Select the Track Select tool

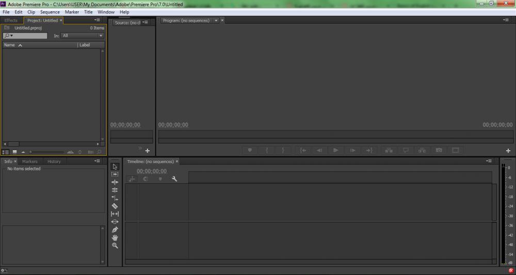tap(115, 174)
